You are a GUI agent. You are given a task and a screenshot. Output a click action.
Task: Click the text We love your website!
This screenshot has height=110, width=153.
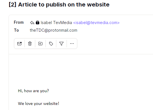pos(39,103)
